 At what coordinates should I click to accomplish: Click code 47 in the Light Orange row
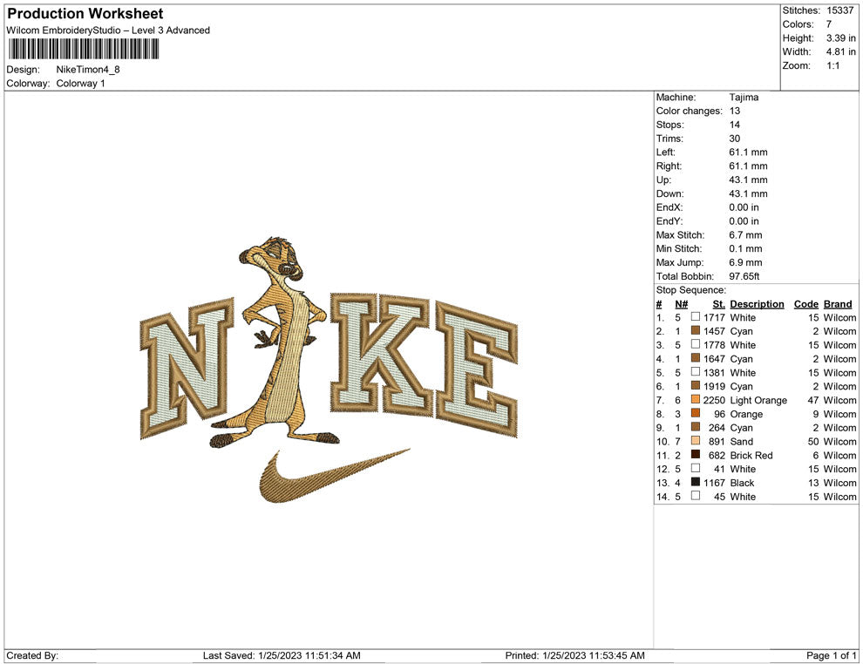(x=813, y=401)
